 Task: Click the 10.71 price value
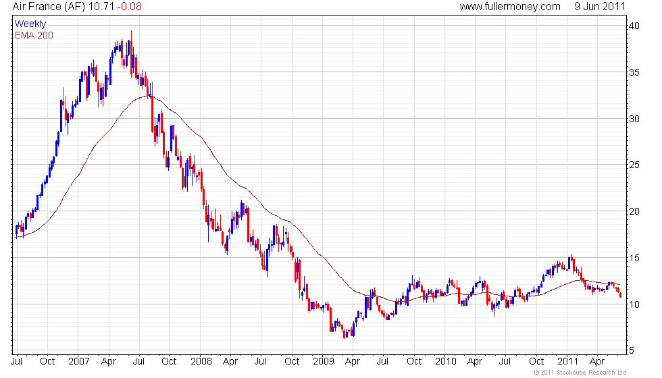click(x=101, y=7)
